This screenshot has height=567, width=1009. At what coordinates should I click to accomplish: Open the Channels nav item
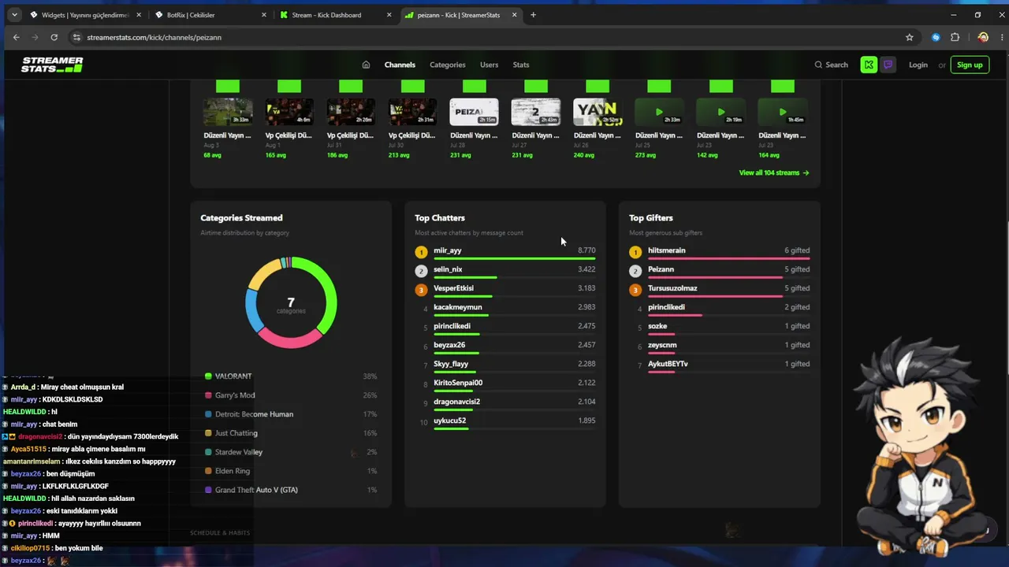click(400, 65)
